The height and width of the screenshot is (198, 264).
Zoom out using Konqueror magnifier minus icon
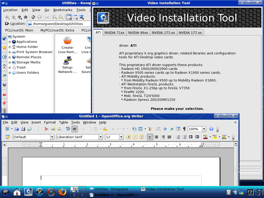coord(61,17)
